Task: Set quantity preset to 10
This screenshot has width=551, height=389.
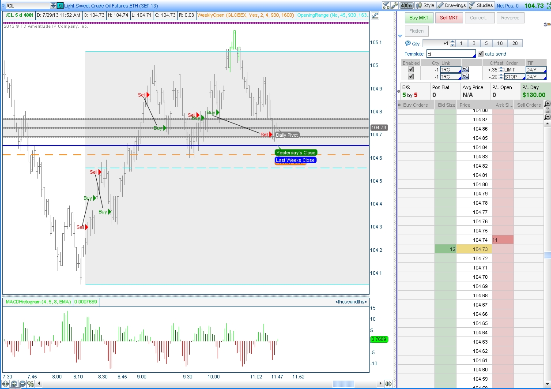Action: coord(499,43)
